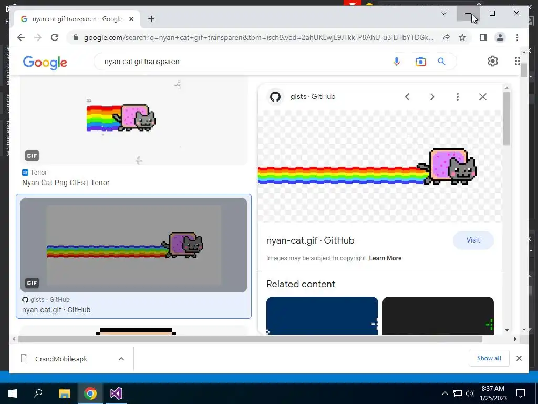Click the Chrome taskbar icon

tap(90, 393)
